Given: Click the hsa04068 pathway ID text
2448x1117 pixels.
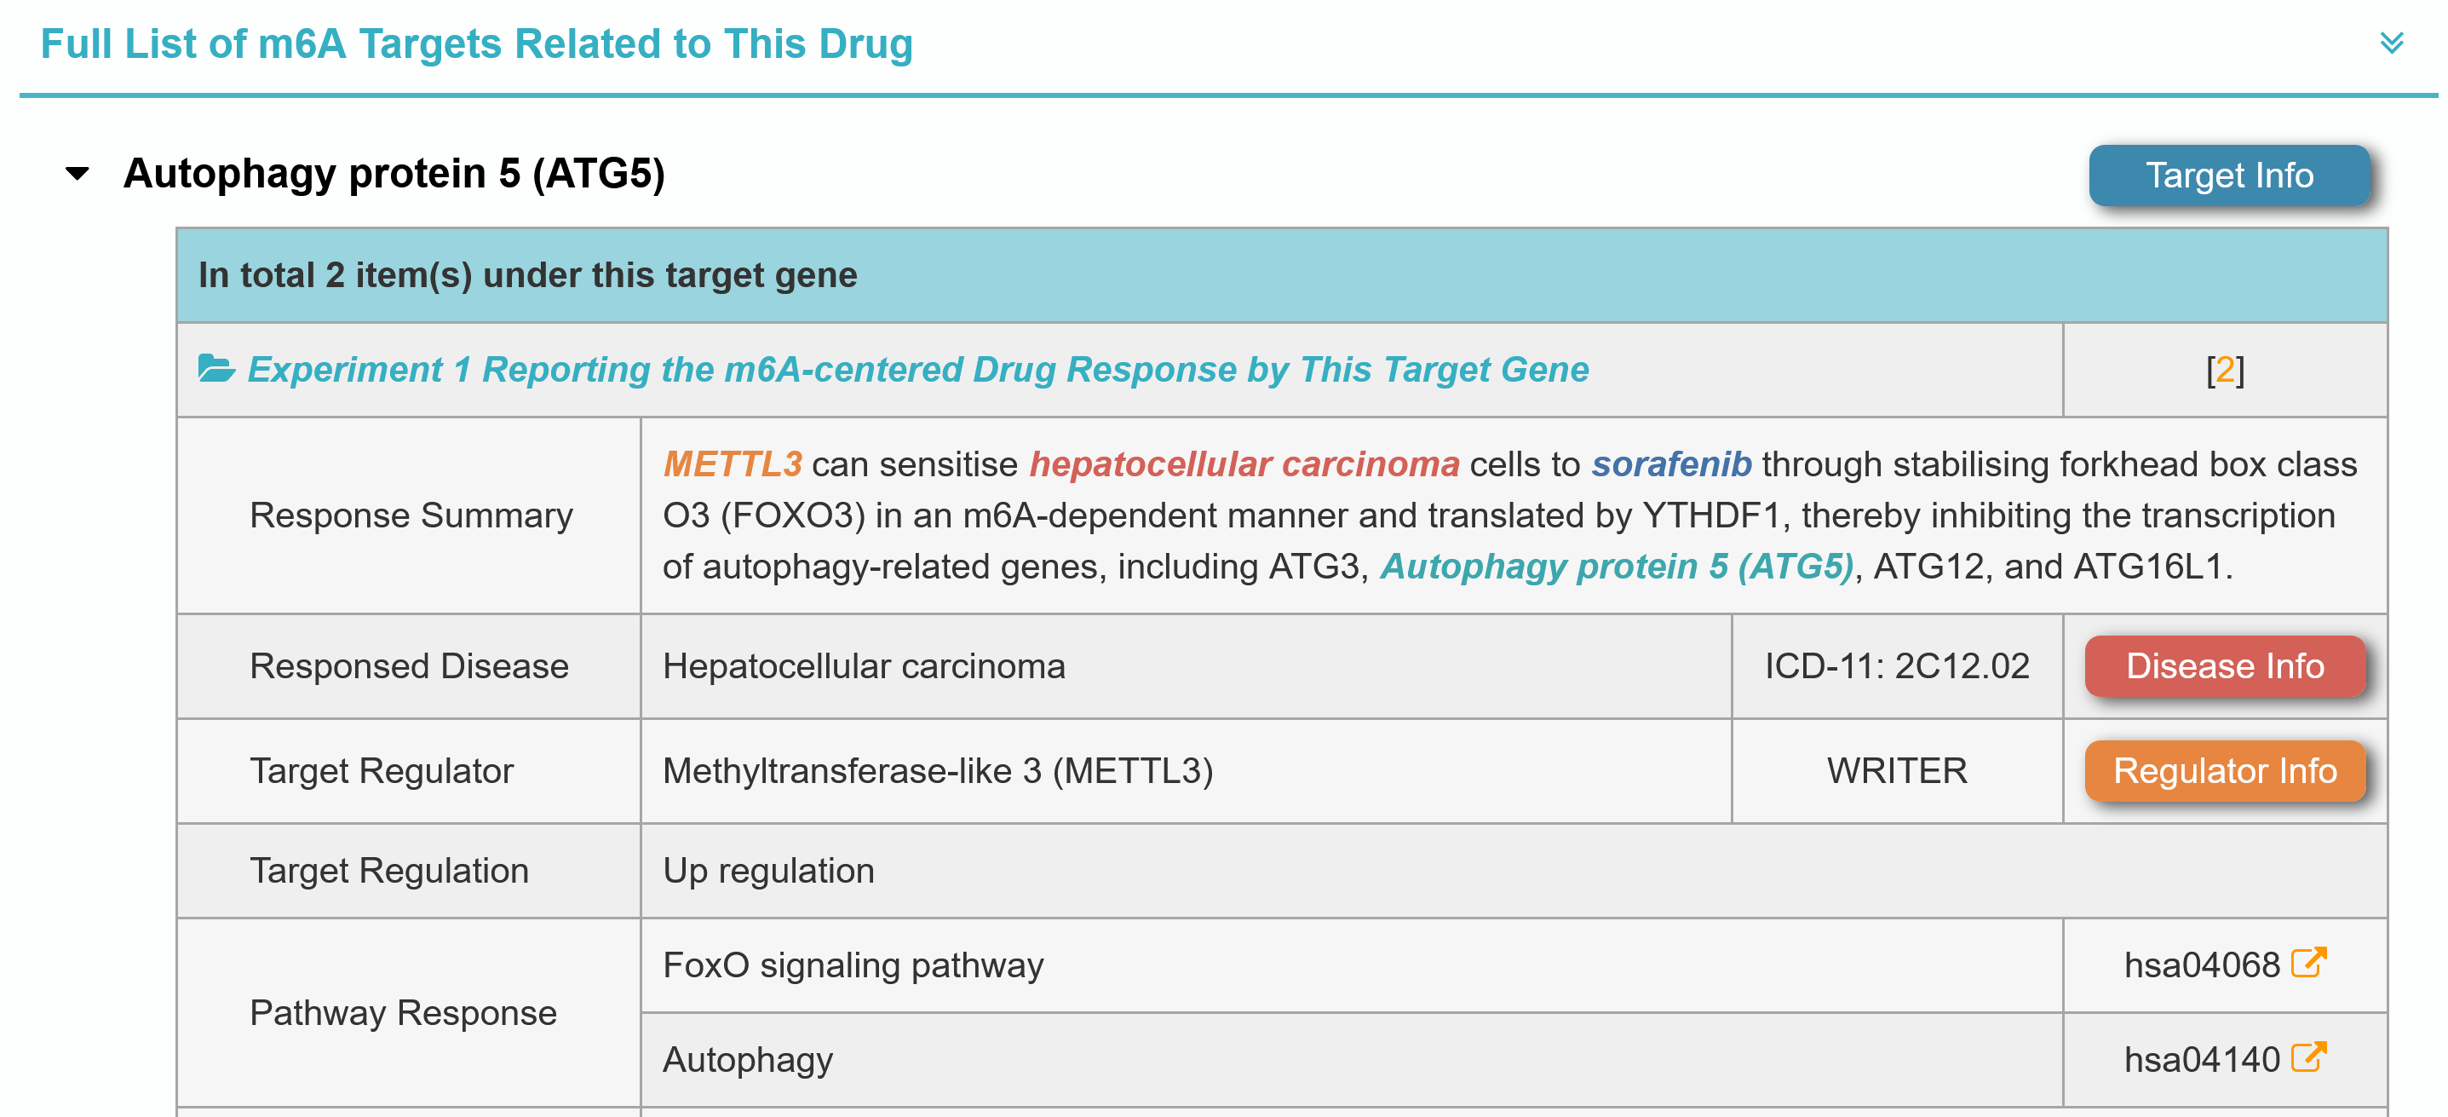Looking at the screenshot, I should click(x=2201, y=966).
